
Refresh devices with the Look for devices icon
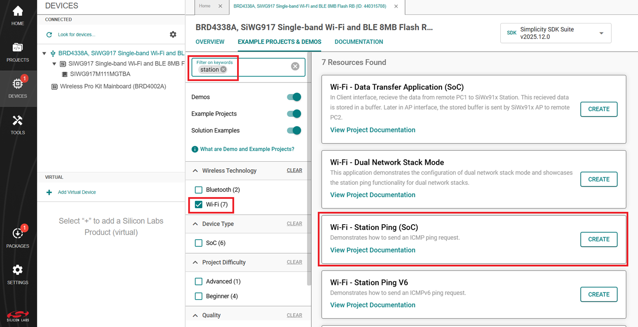click(x=49, y=35)
